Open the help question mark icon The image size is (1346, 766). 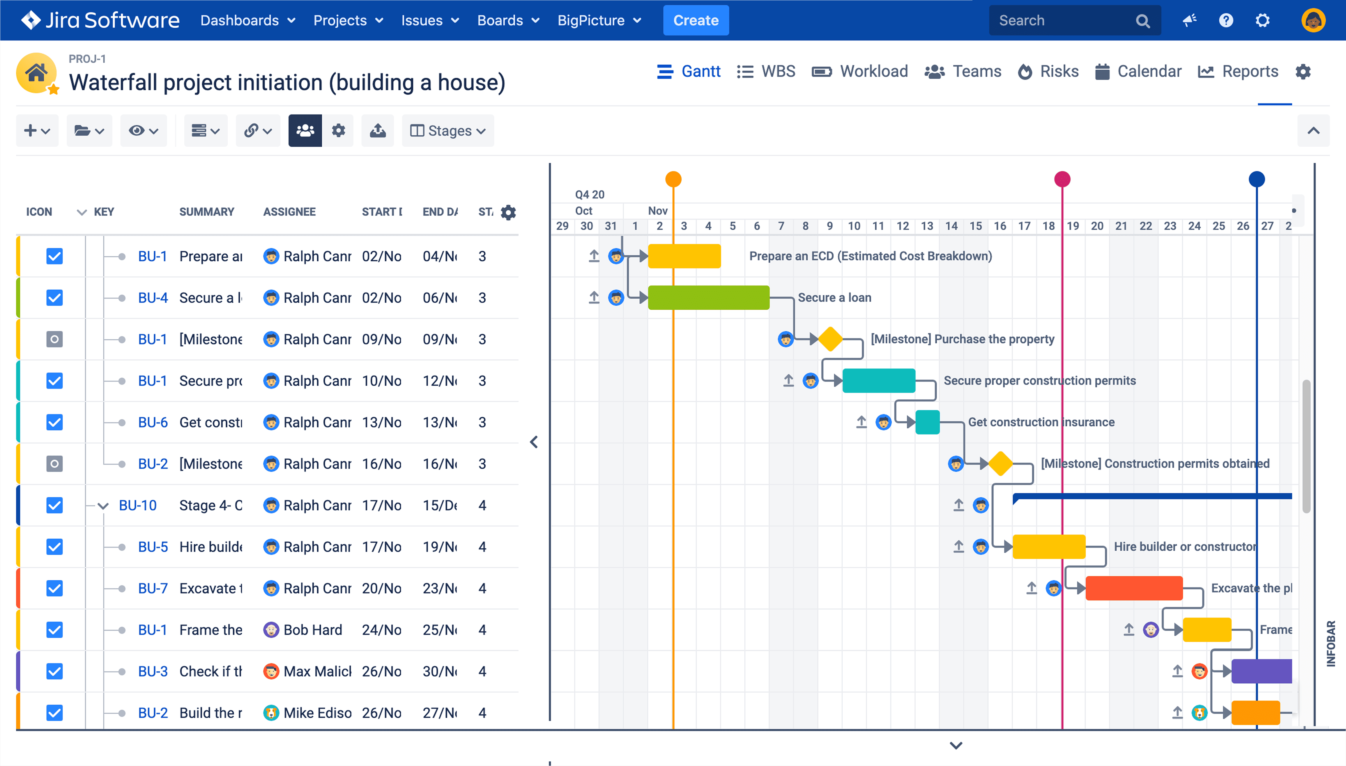tap(1225, 20)
